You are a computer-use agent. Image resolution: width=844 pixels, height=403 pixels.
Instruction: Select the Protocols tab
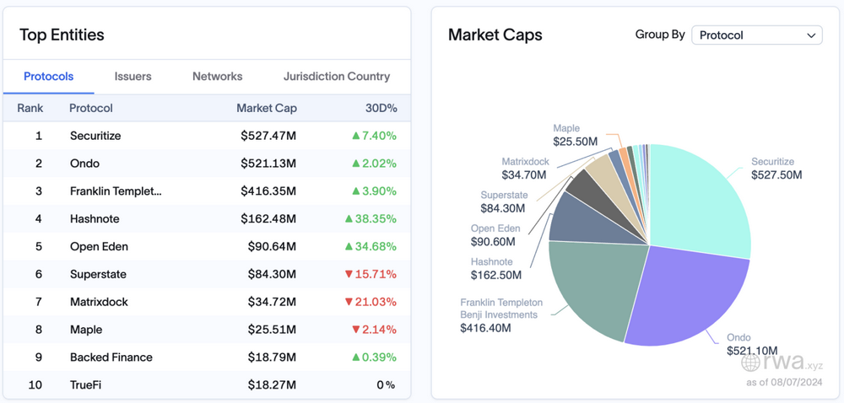(x=48, y=76)
